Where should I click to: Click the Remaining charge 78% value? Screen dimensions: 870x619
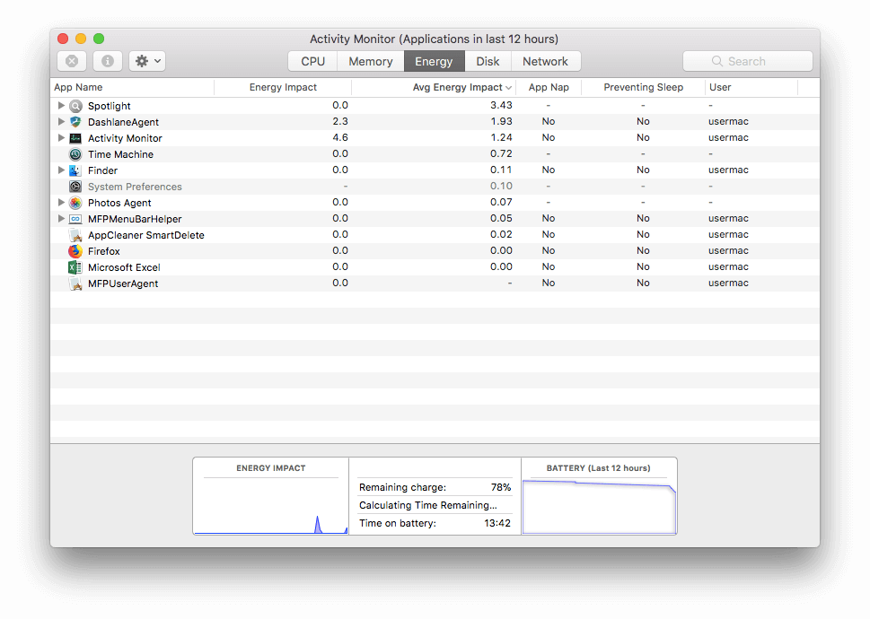pyautogui.click(x=500, y=487)
